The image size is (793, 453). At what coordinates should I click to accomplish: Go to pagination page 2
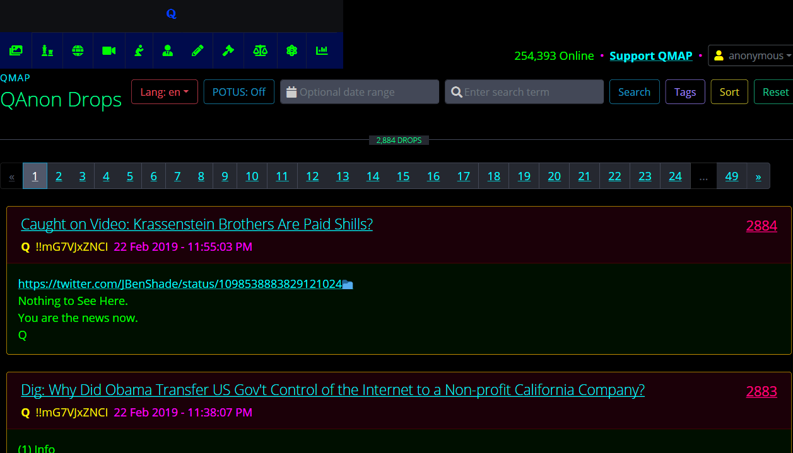[x=59, y=176]
